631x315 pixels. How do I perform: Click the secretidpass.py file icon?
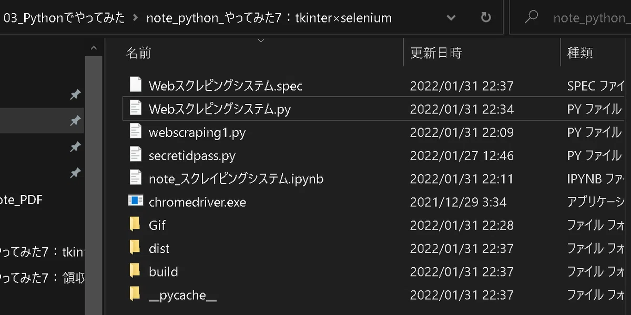136,155
